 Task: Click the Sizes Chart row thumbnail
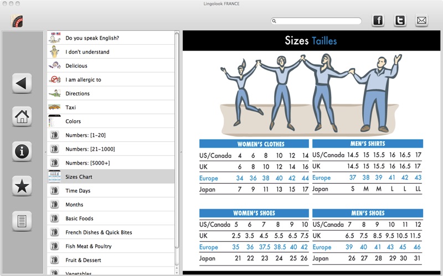pos(54,177)
